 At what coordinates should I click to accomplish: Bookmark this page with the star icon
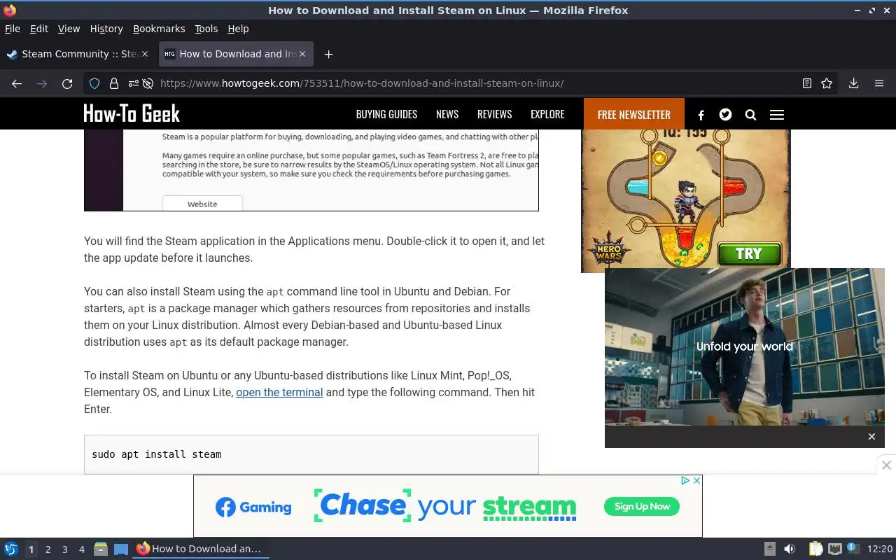[827, 83]
